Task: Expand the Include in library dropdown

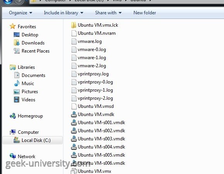Action: (x=63, y=13)
